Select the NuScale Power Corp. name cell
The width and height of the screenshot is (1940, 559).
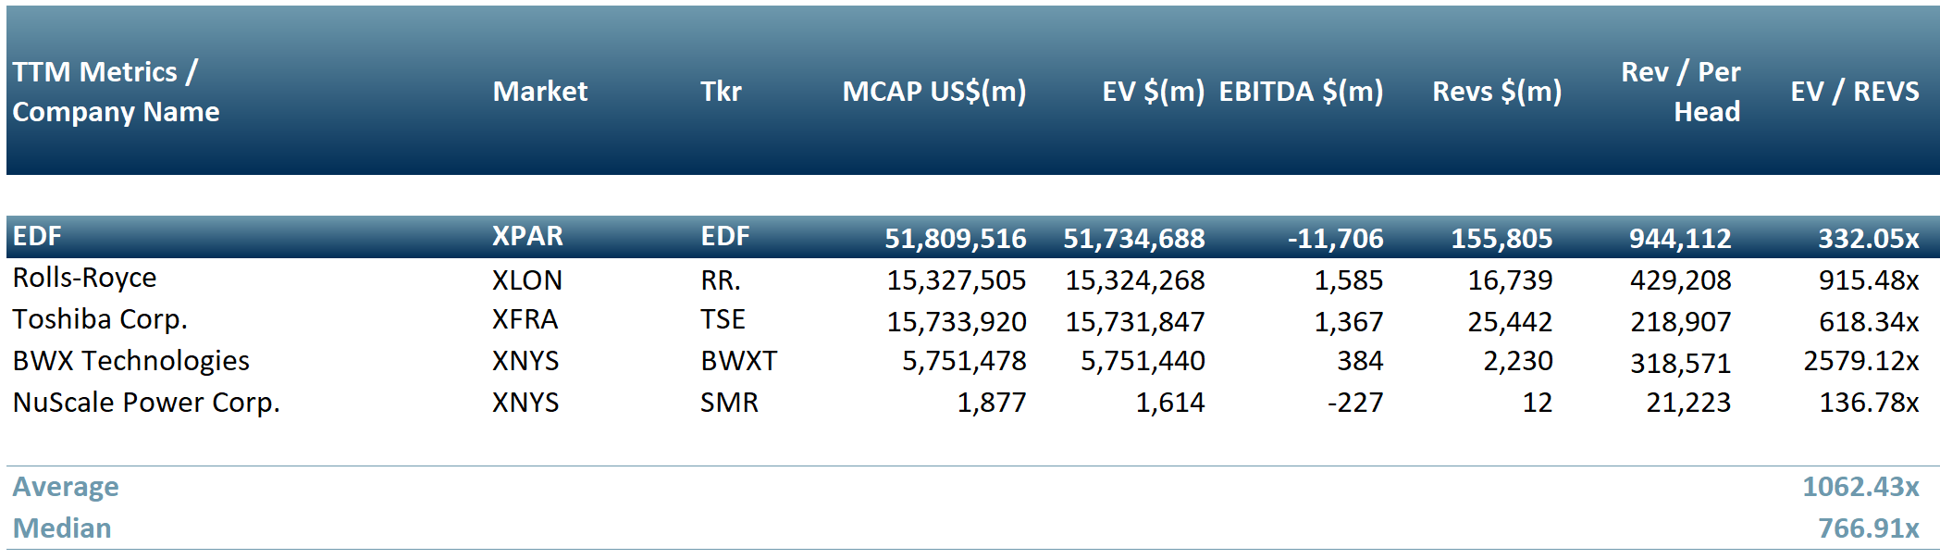tap(146, 403)
